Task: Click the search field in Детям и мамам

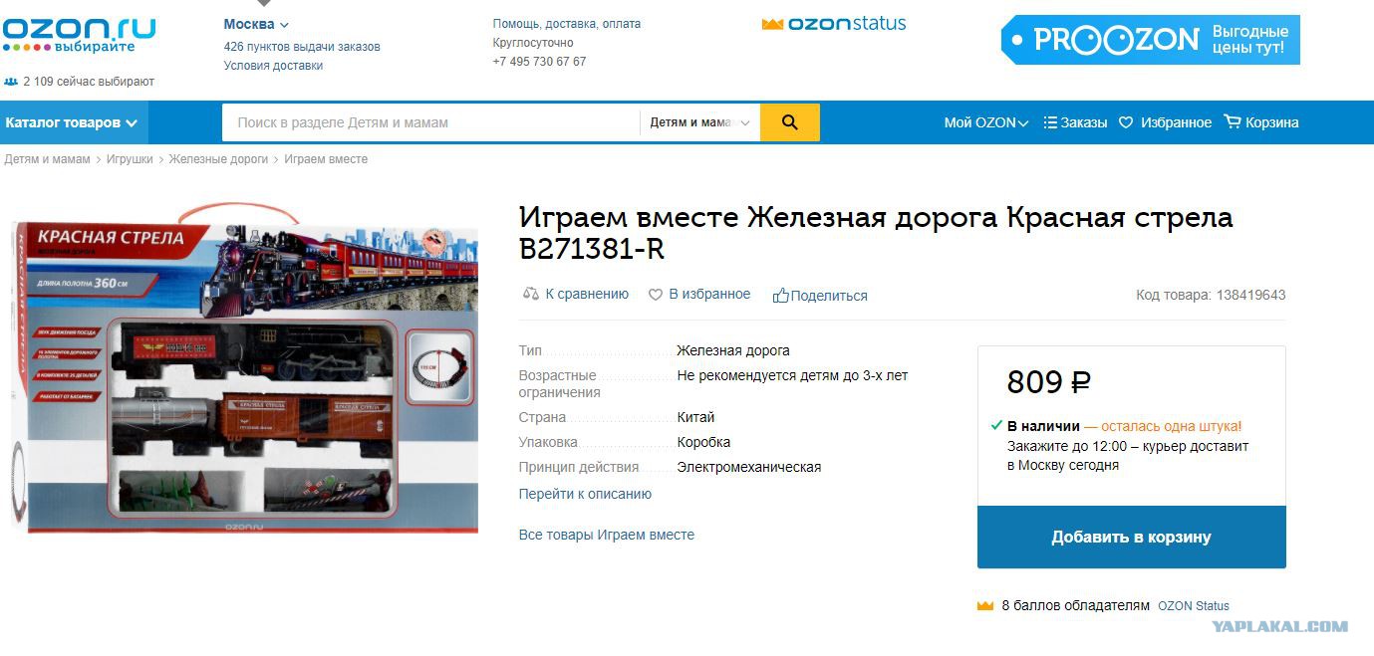Action: [430, 122]
